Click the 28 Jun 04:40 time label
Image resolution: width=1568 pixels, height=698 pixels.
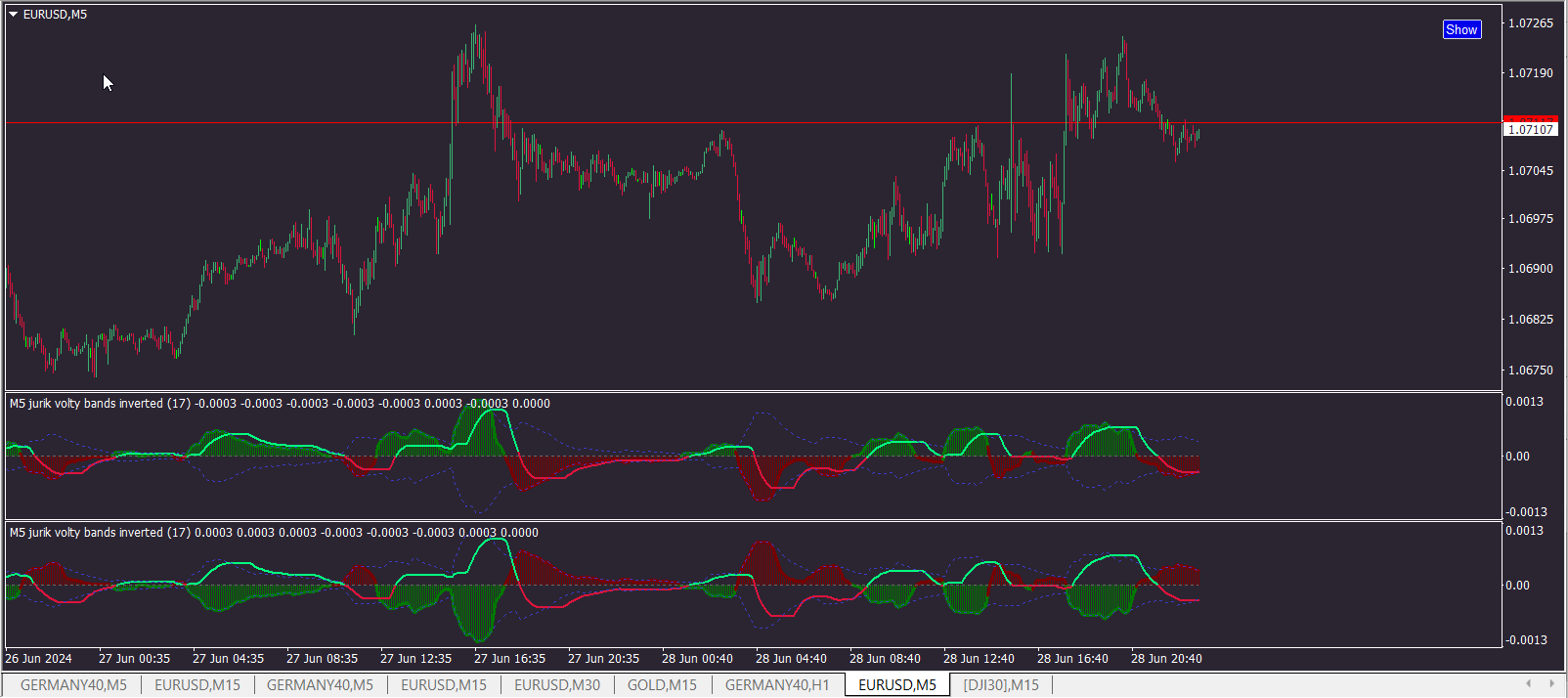point(791,658)
